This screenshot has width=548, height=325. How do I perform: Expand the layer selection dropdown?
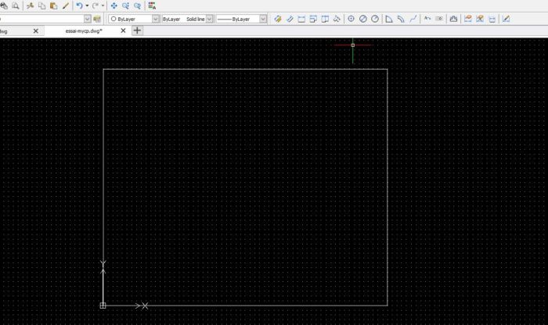[88, 19]
